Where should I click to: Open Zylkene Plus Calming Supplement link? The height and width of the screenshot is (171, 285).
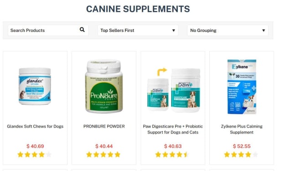pyautogui.click(x=242, y=129)
